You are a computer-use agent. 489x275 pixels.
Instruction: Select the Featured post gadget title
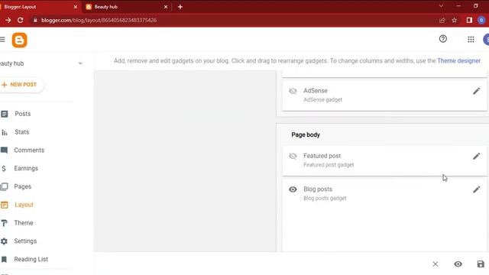point(322,156)
